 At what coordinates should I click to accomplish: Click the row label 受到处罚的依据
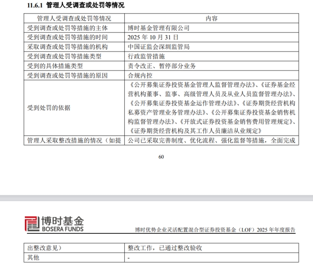coord(49,108)
